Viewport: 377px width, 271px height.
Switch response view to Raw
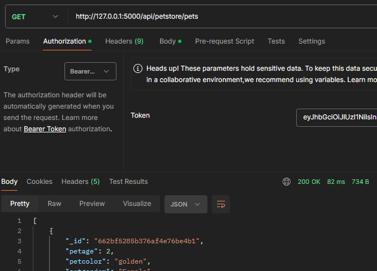point(54,204)
